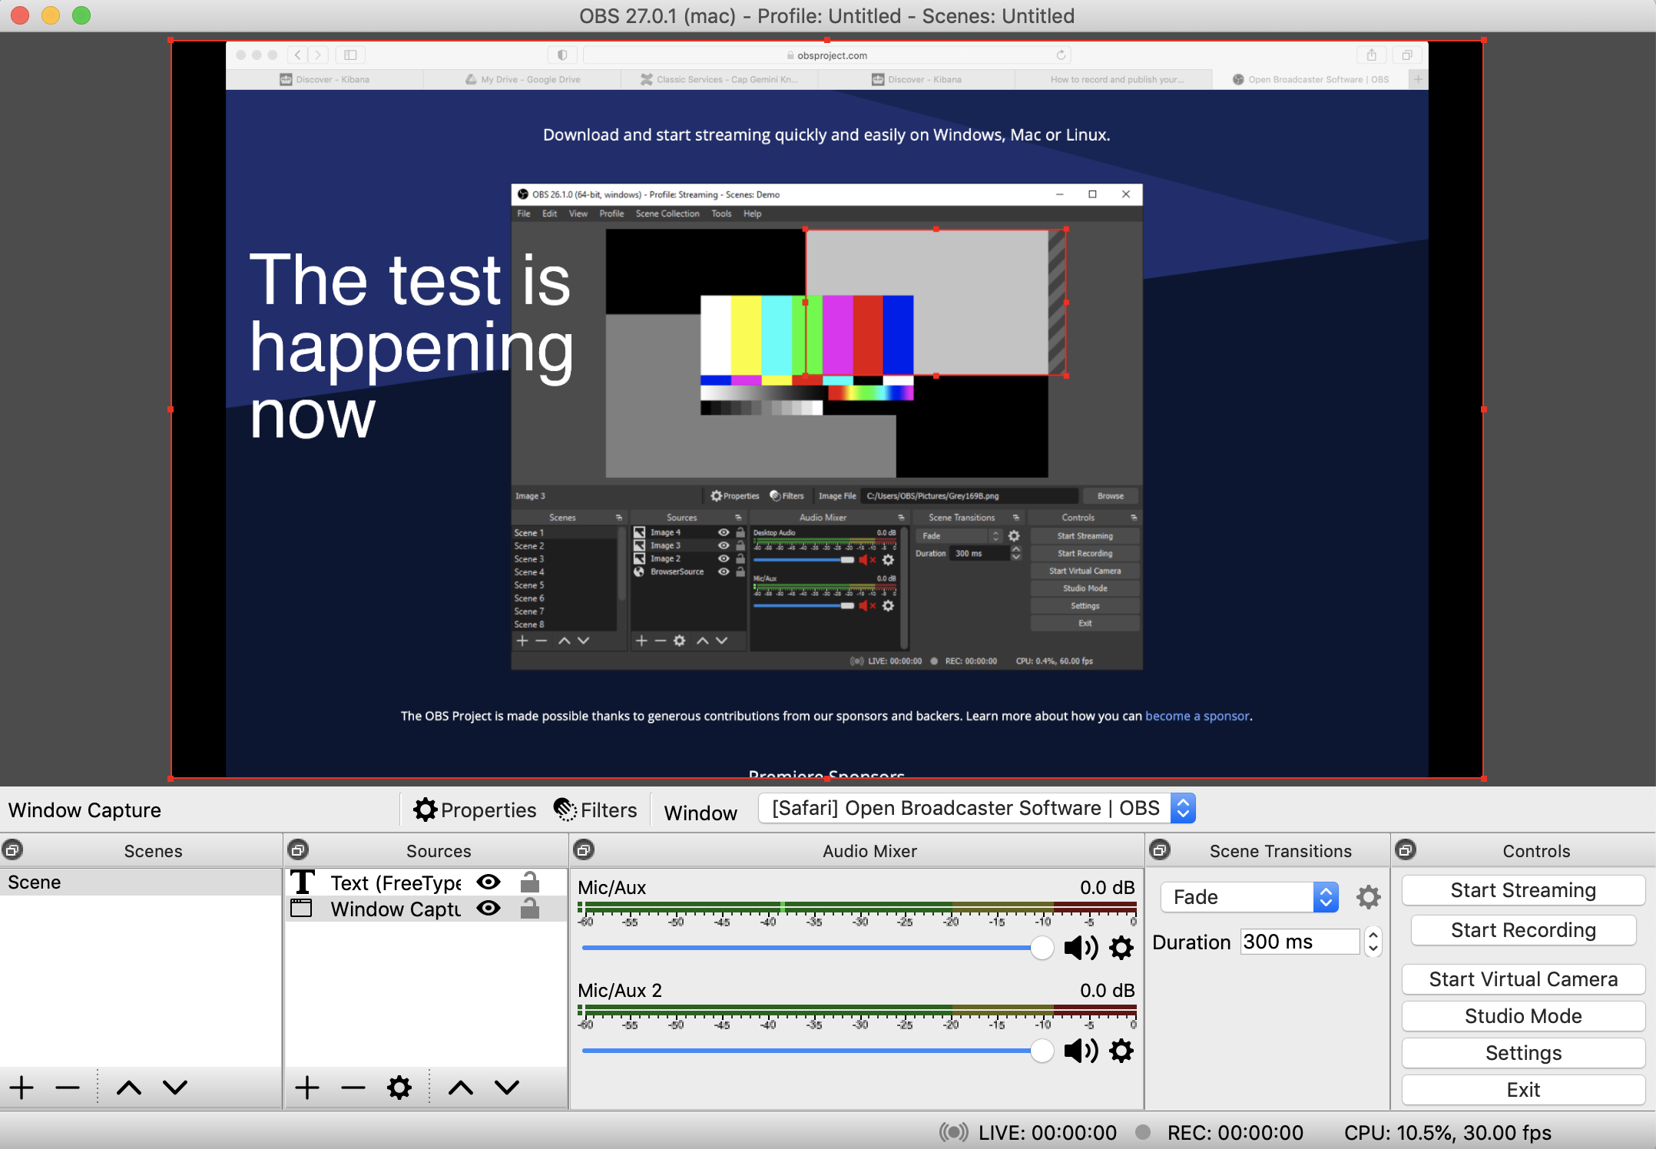This screenshot has width=1656, height=1149.
Task: Click the 'REC: 00:00:00' status text
Action: pos(1235,1132)
